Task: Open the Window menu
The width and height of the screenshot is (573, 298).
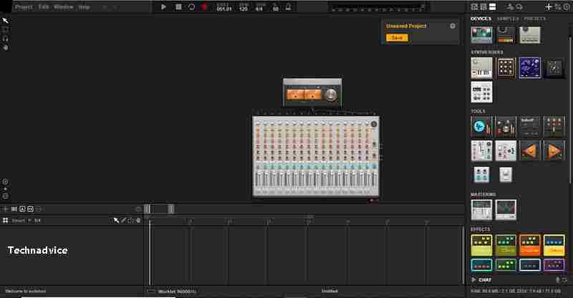Action: point(63,7)
